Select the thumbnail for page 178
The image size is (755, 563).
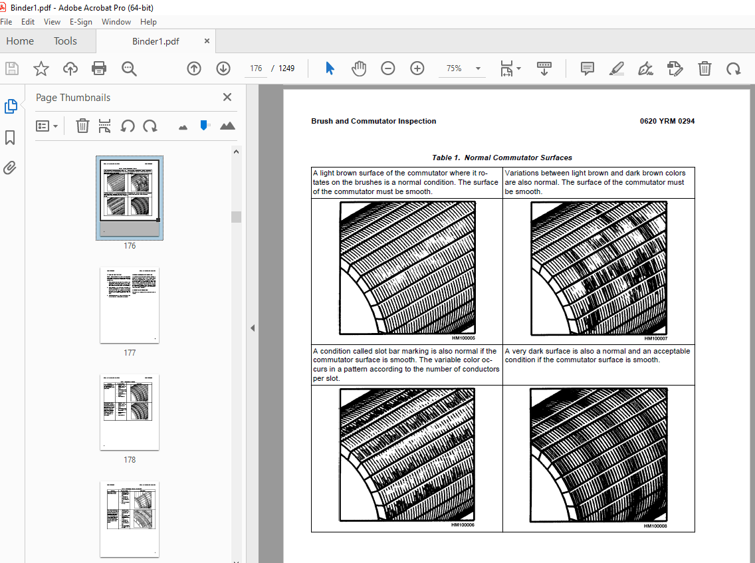[130, 412]
